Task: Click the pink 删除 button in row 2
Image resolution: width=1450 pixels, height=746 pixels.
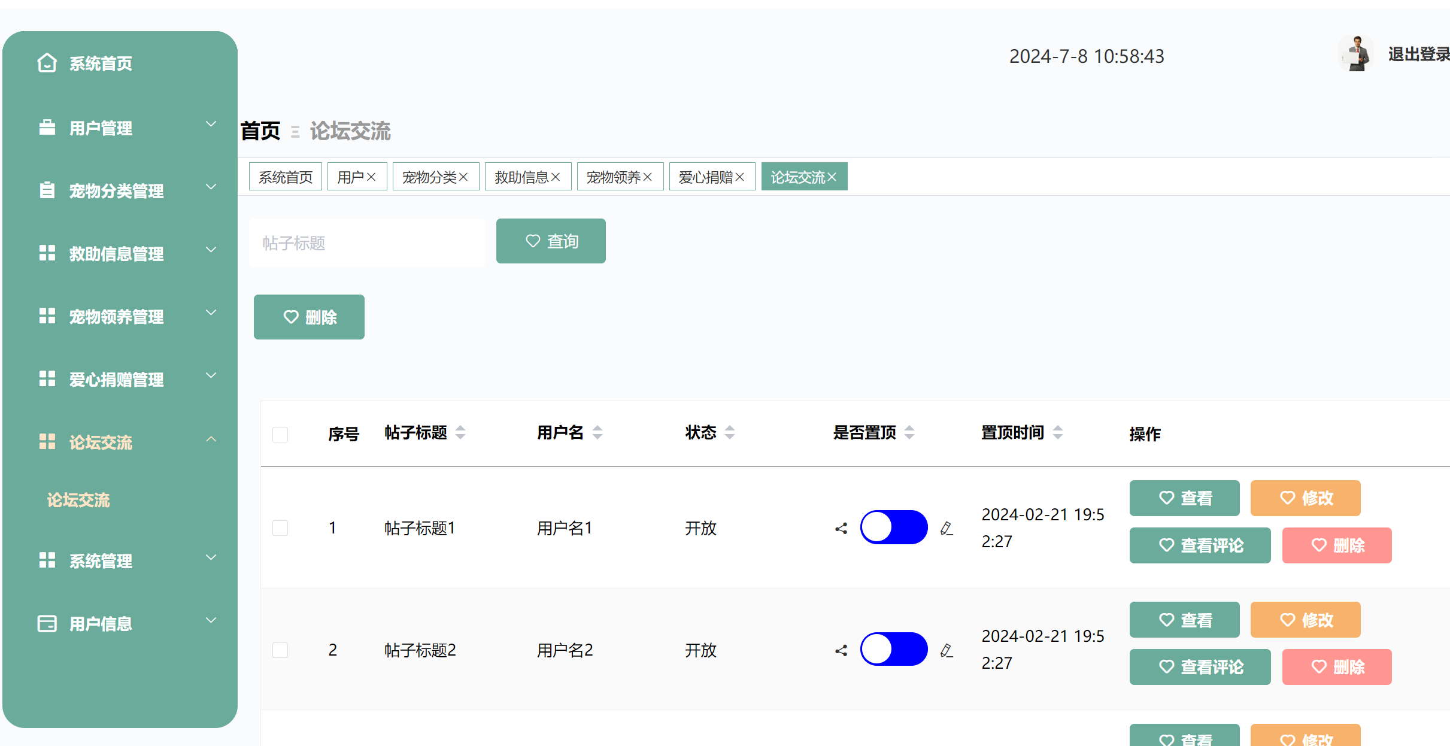Action: [x=1336, y=667]
